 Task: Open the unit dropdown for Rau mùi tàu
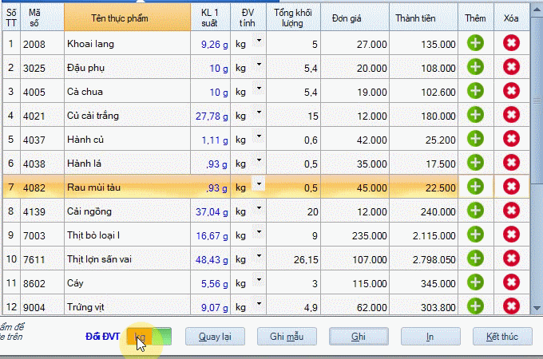tap(260, 183)
